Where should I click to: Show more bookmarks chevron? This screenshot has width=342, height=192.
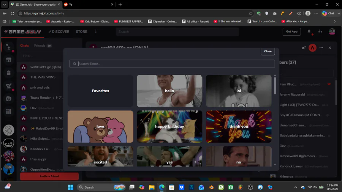(x=334, y=21)
